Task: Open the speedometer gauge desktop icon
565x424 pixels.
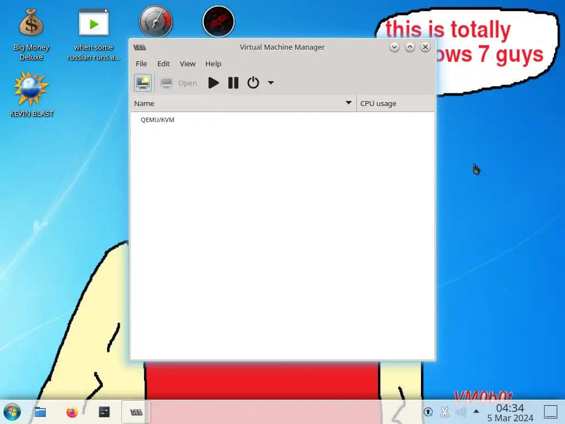Action: 156,22
